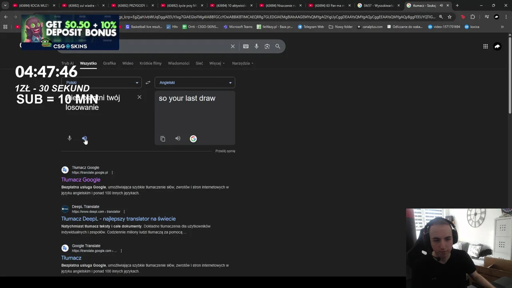Listen to the Polish source text

click(84, 138)
